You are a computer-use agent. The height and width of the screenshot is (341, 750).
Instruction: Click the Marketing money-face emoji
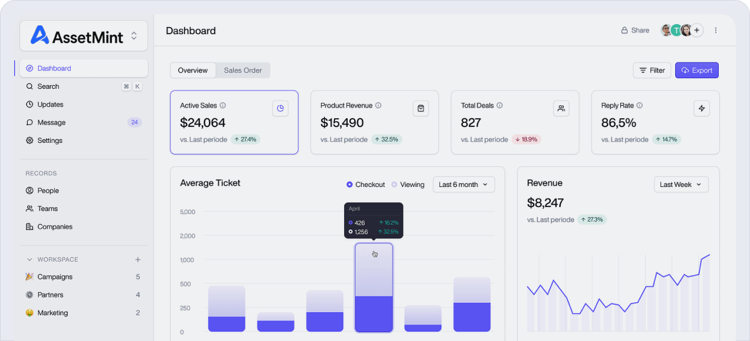(x=29, y=313)
